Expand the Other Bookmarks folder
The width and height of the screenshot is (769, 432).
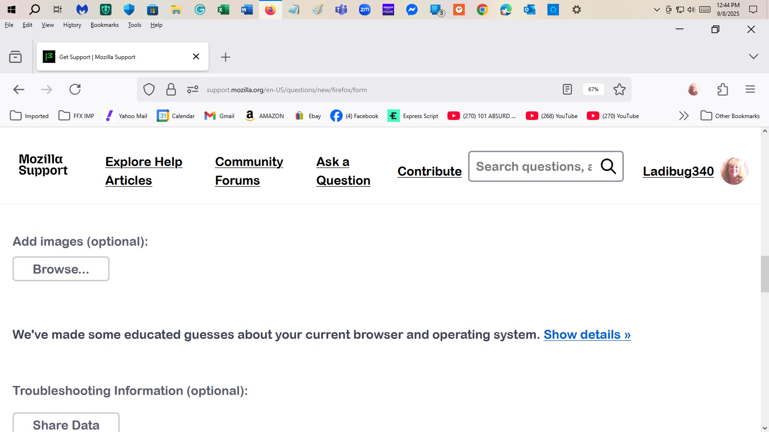(730, 116)
